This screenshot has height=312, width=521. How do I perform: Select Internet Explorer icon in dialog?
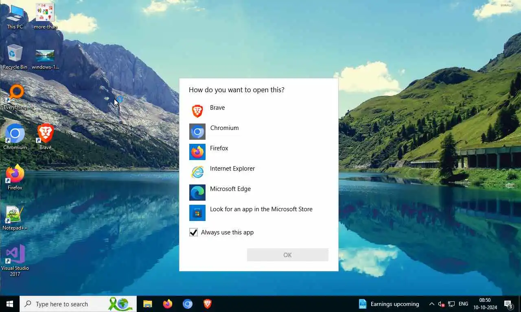click(197, 172)
